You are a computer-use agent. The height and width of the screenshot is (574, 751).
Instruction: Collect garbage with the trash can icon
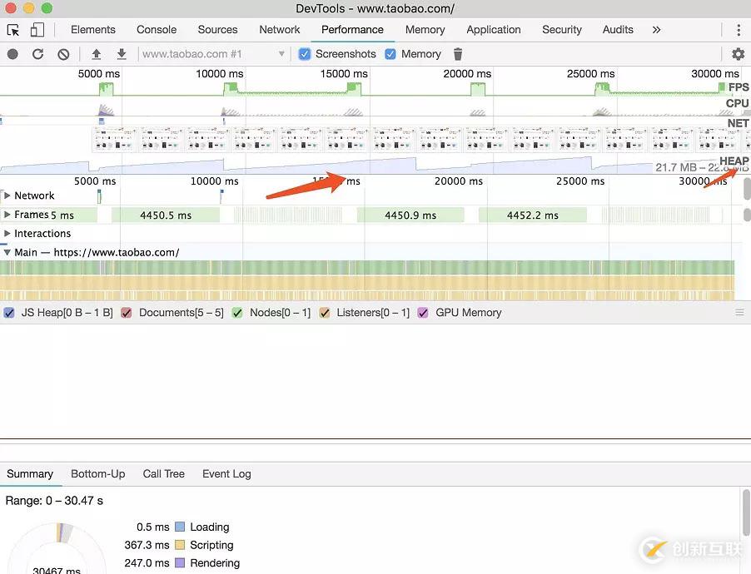[x=458, y=54]
